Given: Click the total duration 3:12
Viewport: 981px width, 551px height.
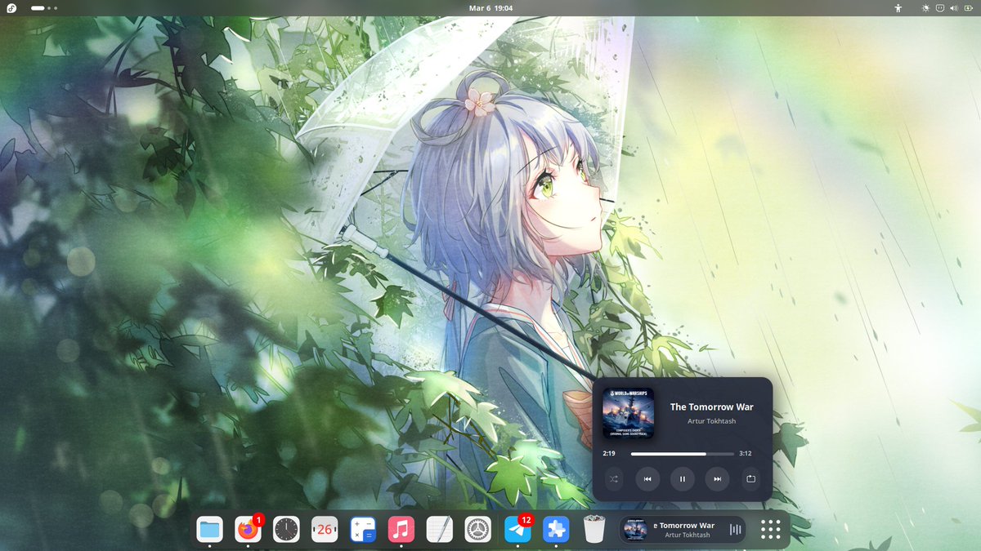Looking at the screenshot, I should point(745,453).
